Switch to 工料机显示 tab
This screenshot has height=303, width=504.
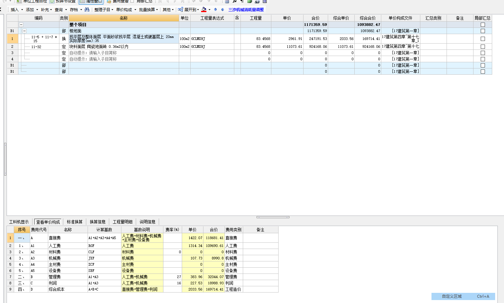click(19, 222)
